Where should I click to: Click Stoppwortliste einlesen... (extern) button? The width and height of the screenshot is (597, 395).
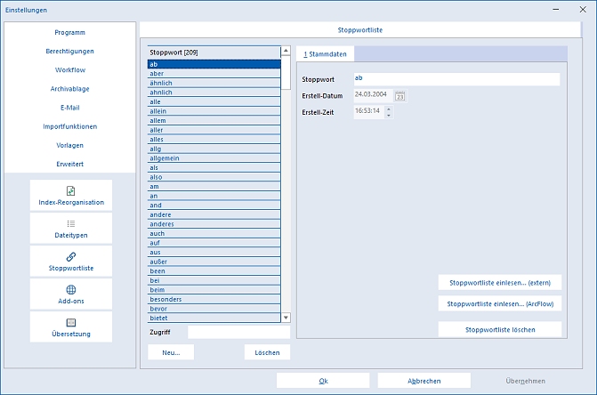coord(500,283)
